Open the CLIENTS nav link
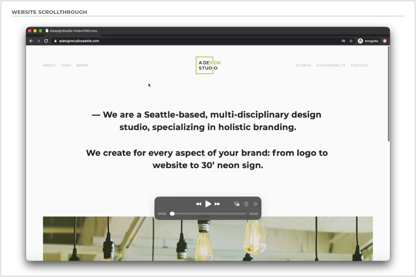The image size is (416, 277). coord(303,65)
